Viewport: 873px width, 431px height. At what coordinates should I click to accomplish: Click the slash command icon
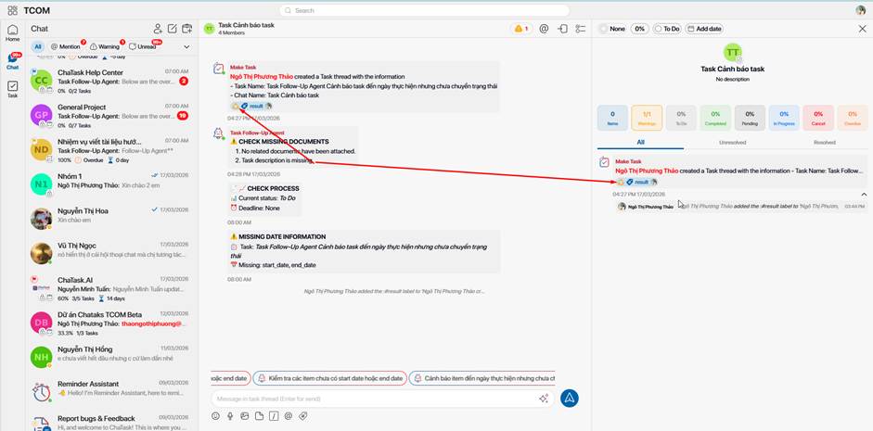(274, 416)
